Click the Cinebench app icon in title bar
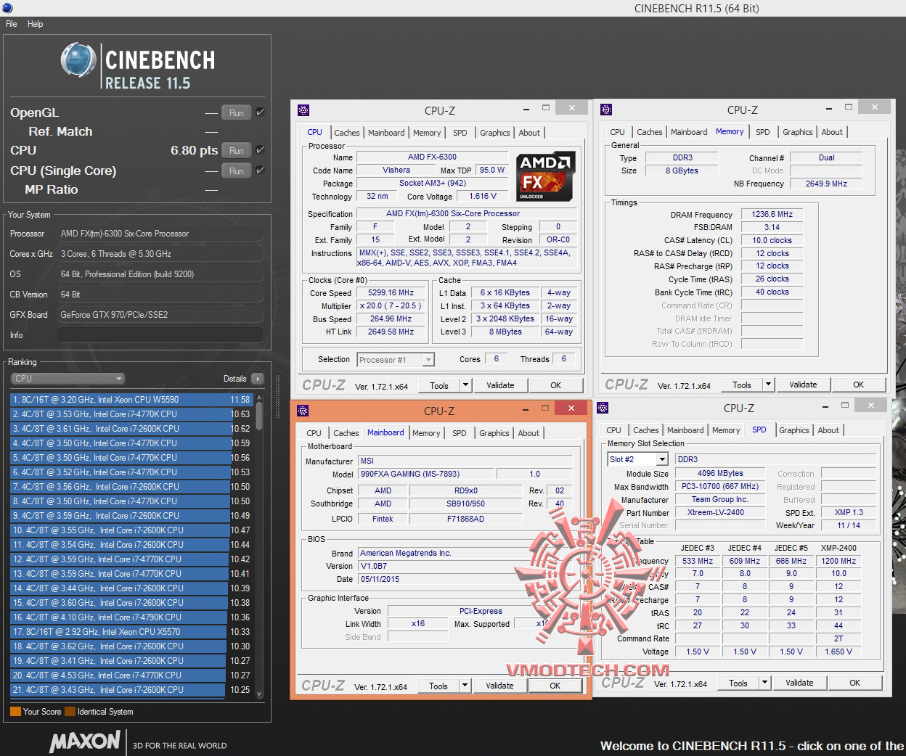This screenshot has width=906, height=756. 7,7
